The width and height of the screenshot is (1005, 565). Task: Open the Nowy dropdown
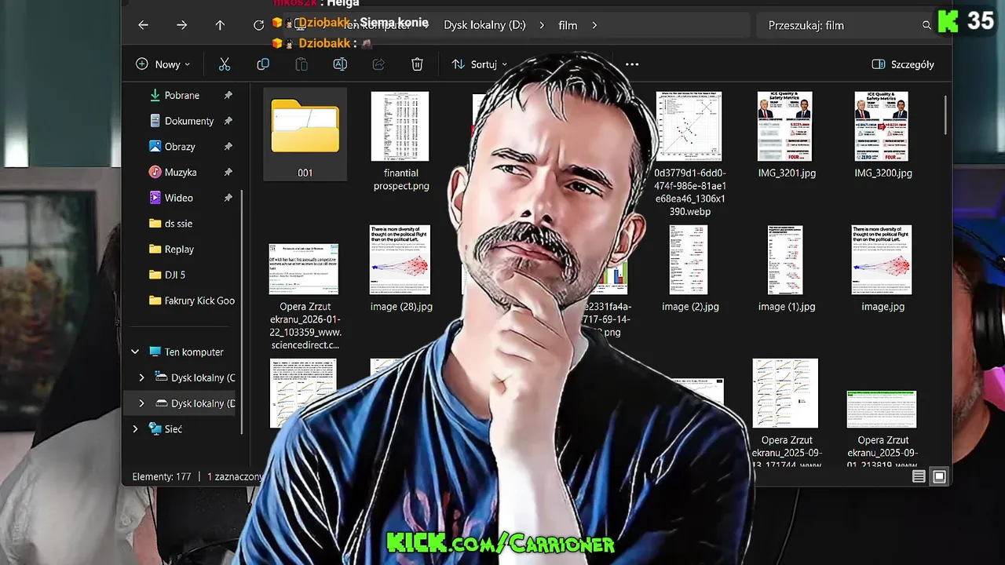tap(163, 64)
